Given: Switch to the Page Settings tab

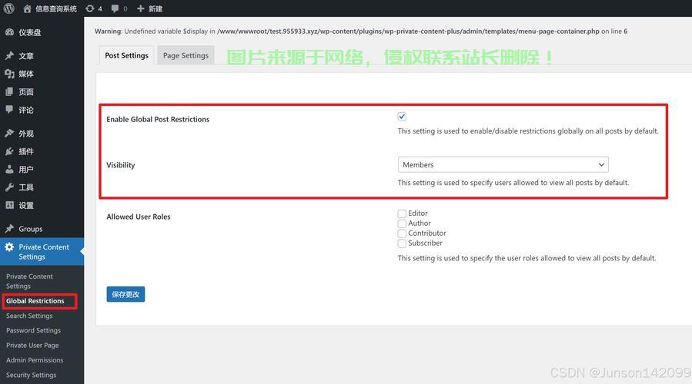Looking at the screenshot, I should [186, 55].
